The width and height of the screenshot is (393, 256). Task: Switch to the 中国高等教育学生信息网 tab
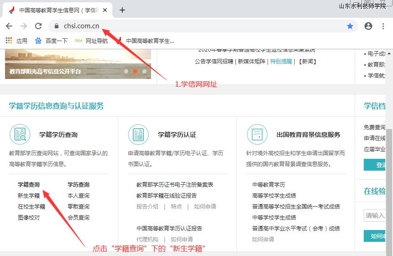[58, 10]
